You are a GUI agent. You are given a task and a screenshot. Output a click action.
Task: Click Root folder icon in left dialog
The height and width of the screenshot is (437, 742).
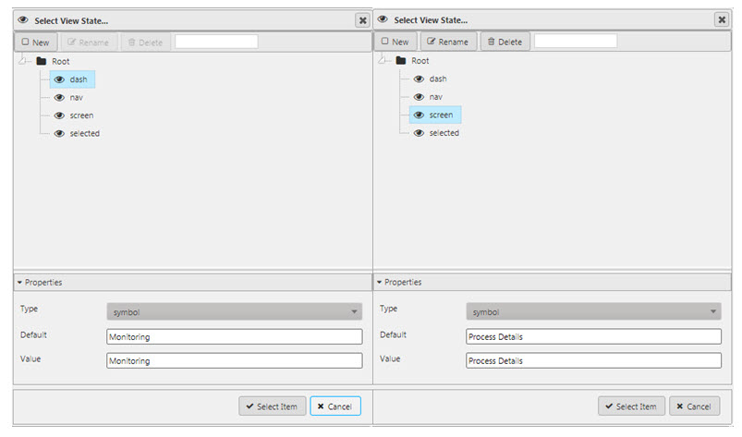[x=41, y=61]
